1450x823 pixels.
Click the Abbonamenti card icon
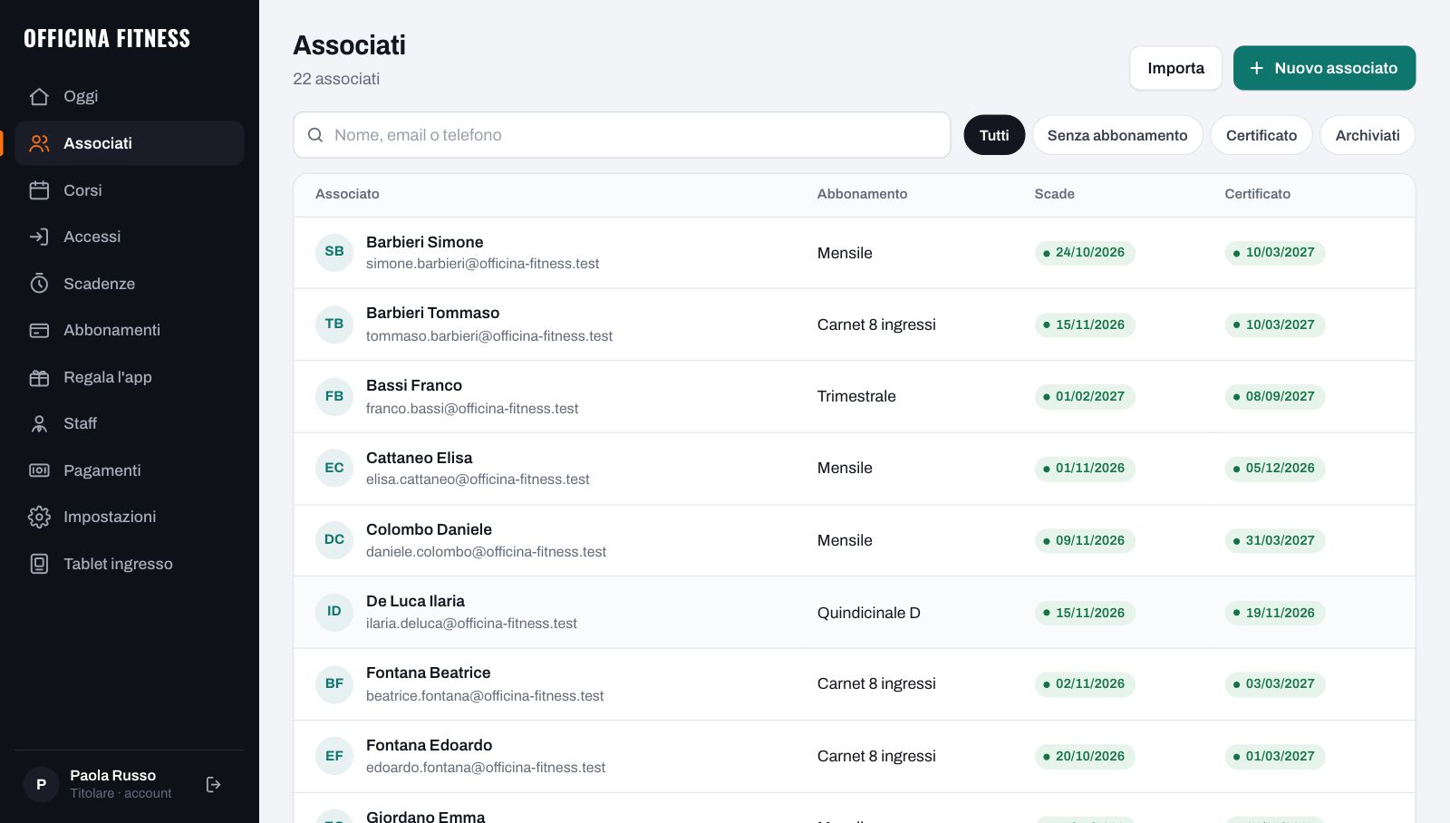[x=39, y=330]
